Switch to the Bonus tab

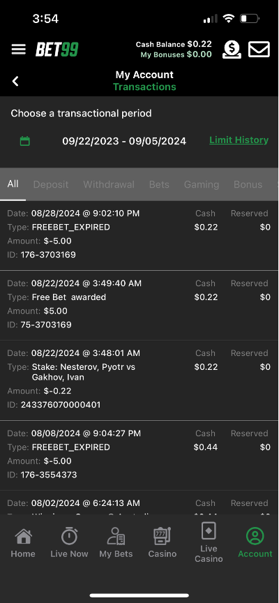point(248,184)
